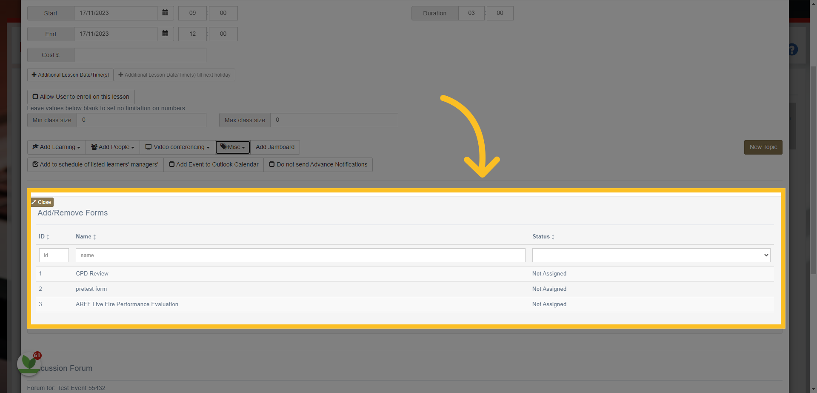Open the Video conferencing dropdown
The width and height of the screenshot is (817, 393).
177,147
